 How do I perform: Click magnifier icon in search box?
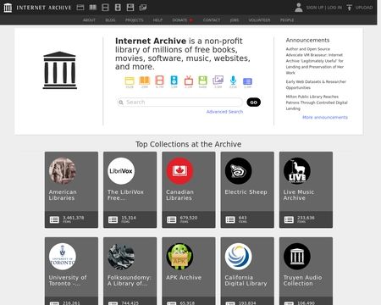pyautogui.click(x=121, y=103)
